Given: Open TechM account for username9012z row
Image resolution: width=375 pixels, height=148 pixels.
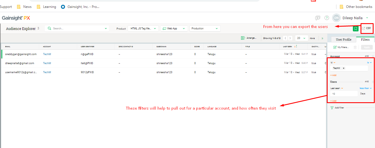Looking at the screenshot, I should point(47,72).
